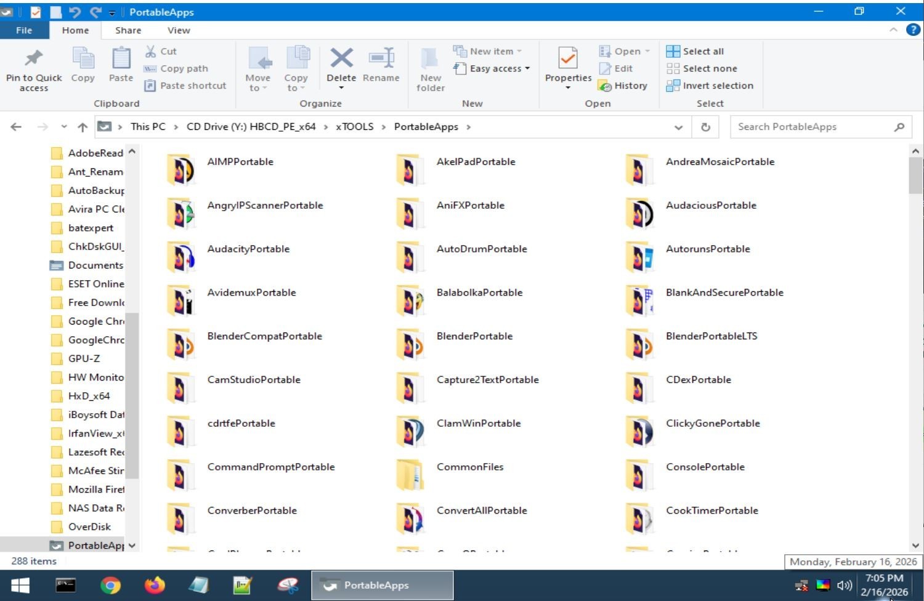Click the Delete X icon
924x601 pixels.
coord(341,58)
